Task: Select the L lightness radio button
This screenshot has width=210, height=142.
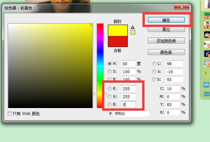Action: 154,64
